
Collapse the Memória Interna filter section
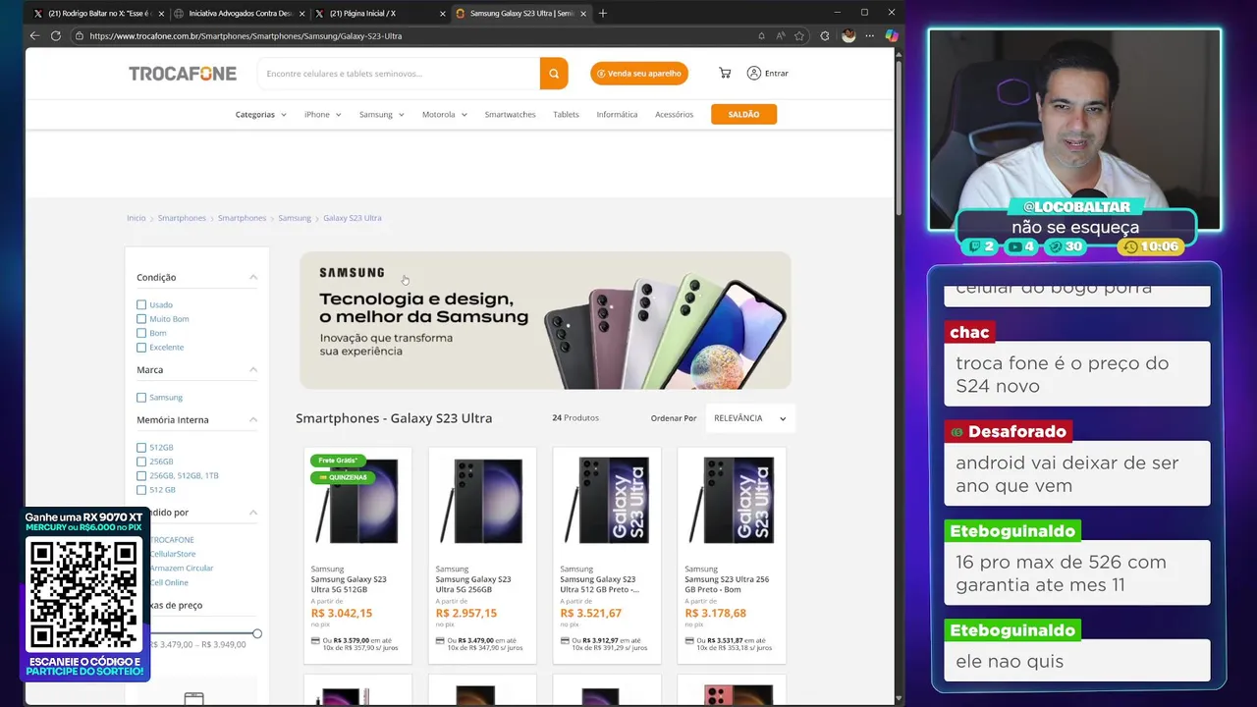(x=253, y=419)
